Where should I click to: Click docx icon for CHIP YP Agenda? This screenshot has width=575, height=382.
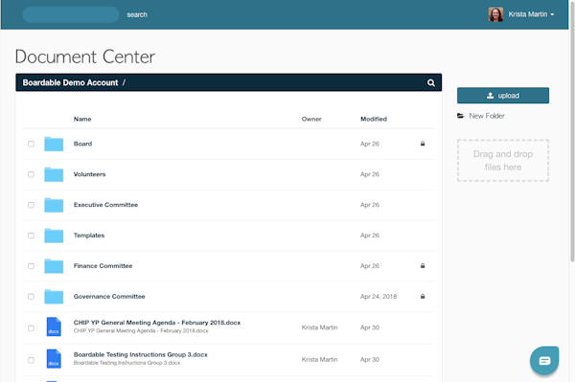tap(54, 326)
